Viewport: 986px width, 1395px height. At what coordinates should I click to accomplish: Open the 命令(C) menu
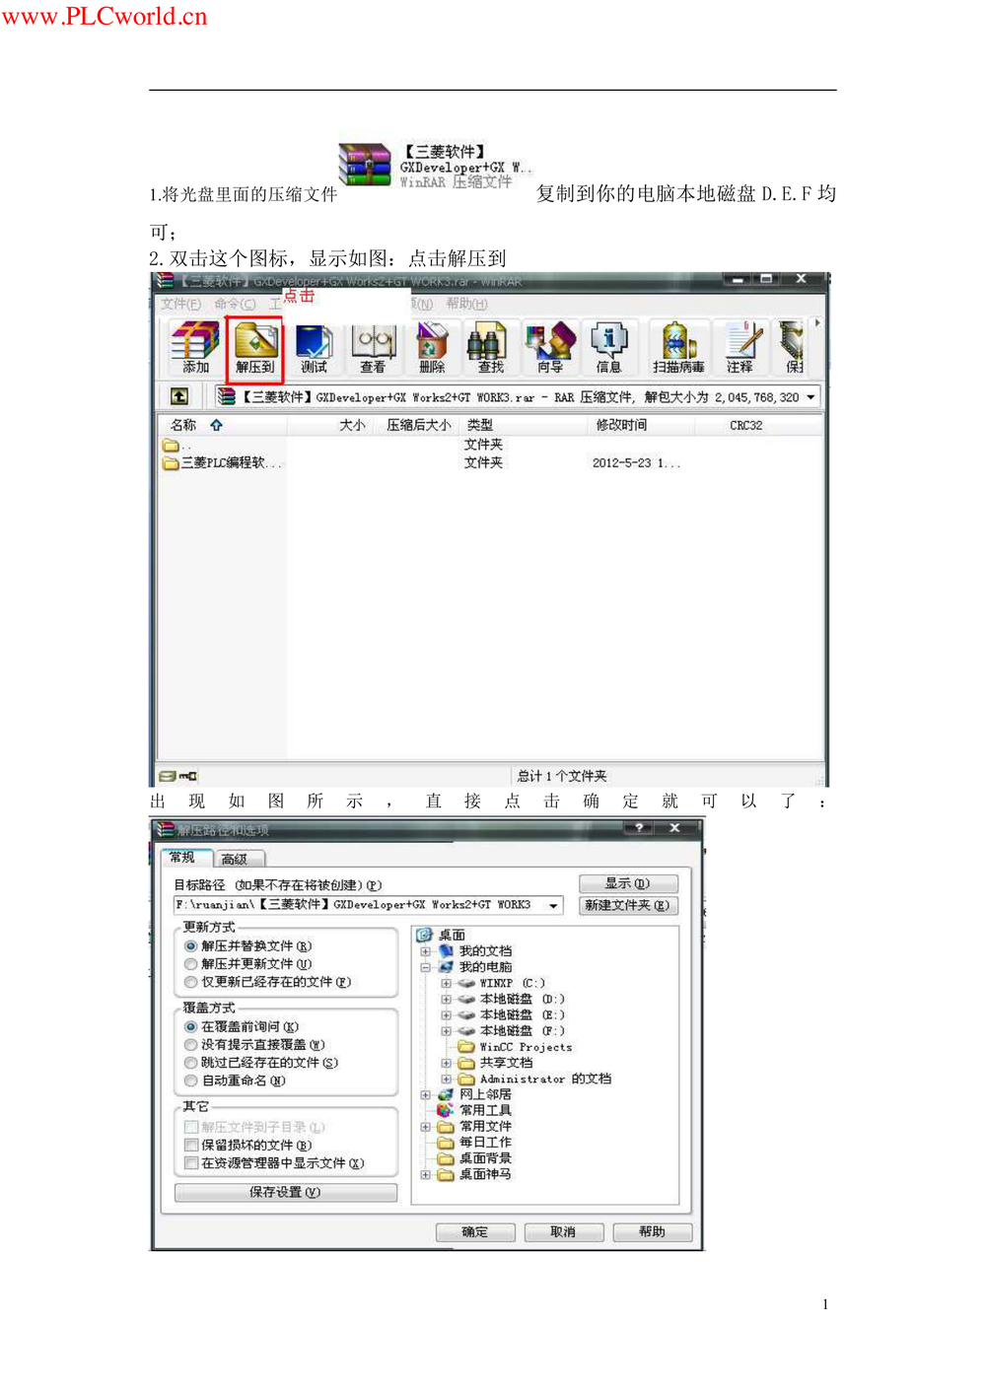[235, 304]
